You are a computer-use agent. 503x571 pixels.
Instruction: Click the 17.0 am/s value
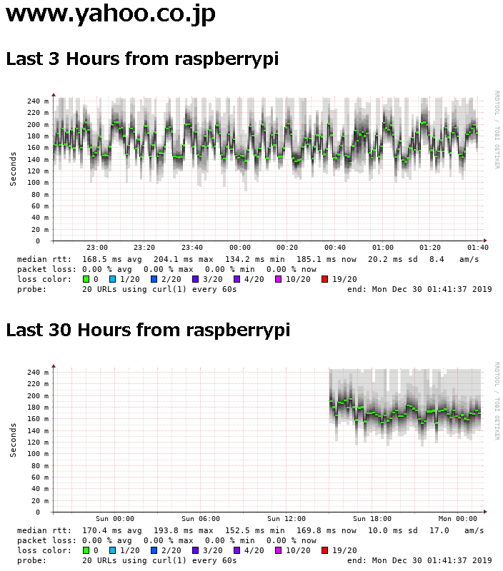(x=457, y=530)
